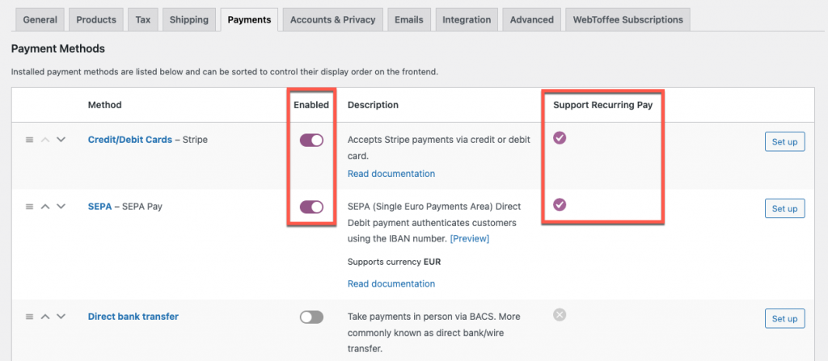The width and height of the screenshot is (828, 361).
Task: Grab the drag handle for Direct bank transfer
Action: pos(30,317)
